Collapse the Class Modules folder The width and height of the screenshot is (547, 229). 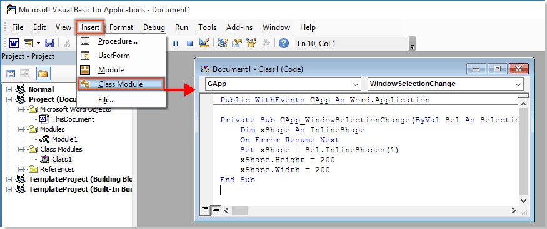point(21,149)
